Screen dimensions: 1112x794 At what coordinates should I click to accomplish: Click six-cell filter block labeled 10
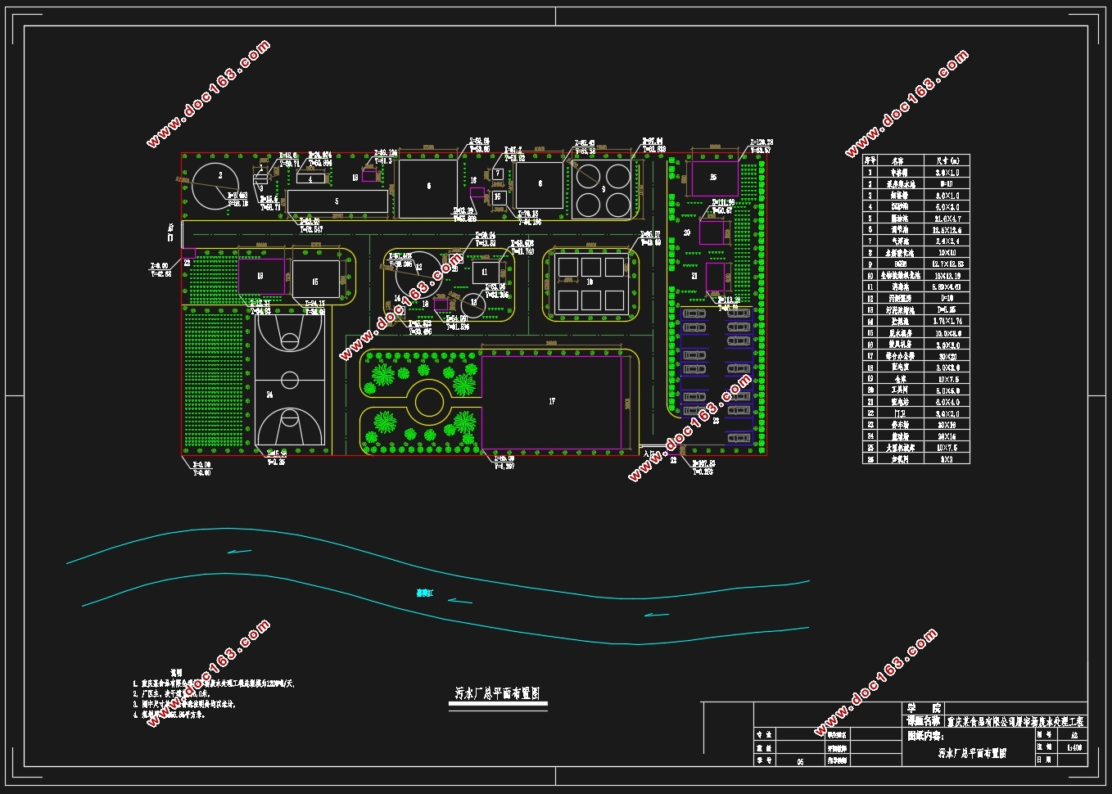click(x=591, y=282)
